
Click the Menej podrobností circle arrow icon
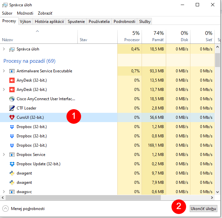(6, 209)
